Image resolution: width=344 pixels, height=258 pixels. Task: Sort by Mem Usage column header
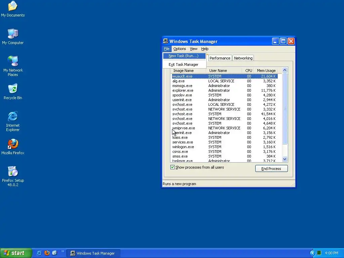(x=266, y=71)
